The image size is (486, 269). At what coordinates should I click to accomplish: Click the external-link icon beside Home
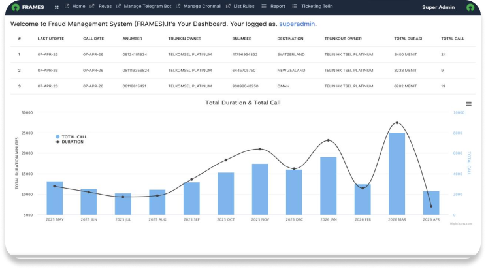click(67, 6)
